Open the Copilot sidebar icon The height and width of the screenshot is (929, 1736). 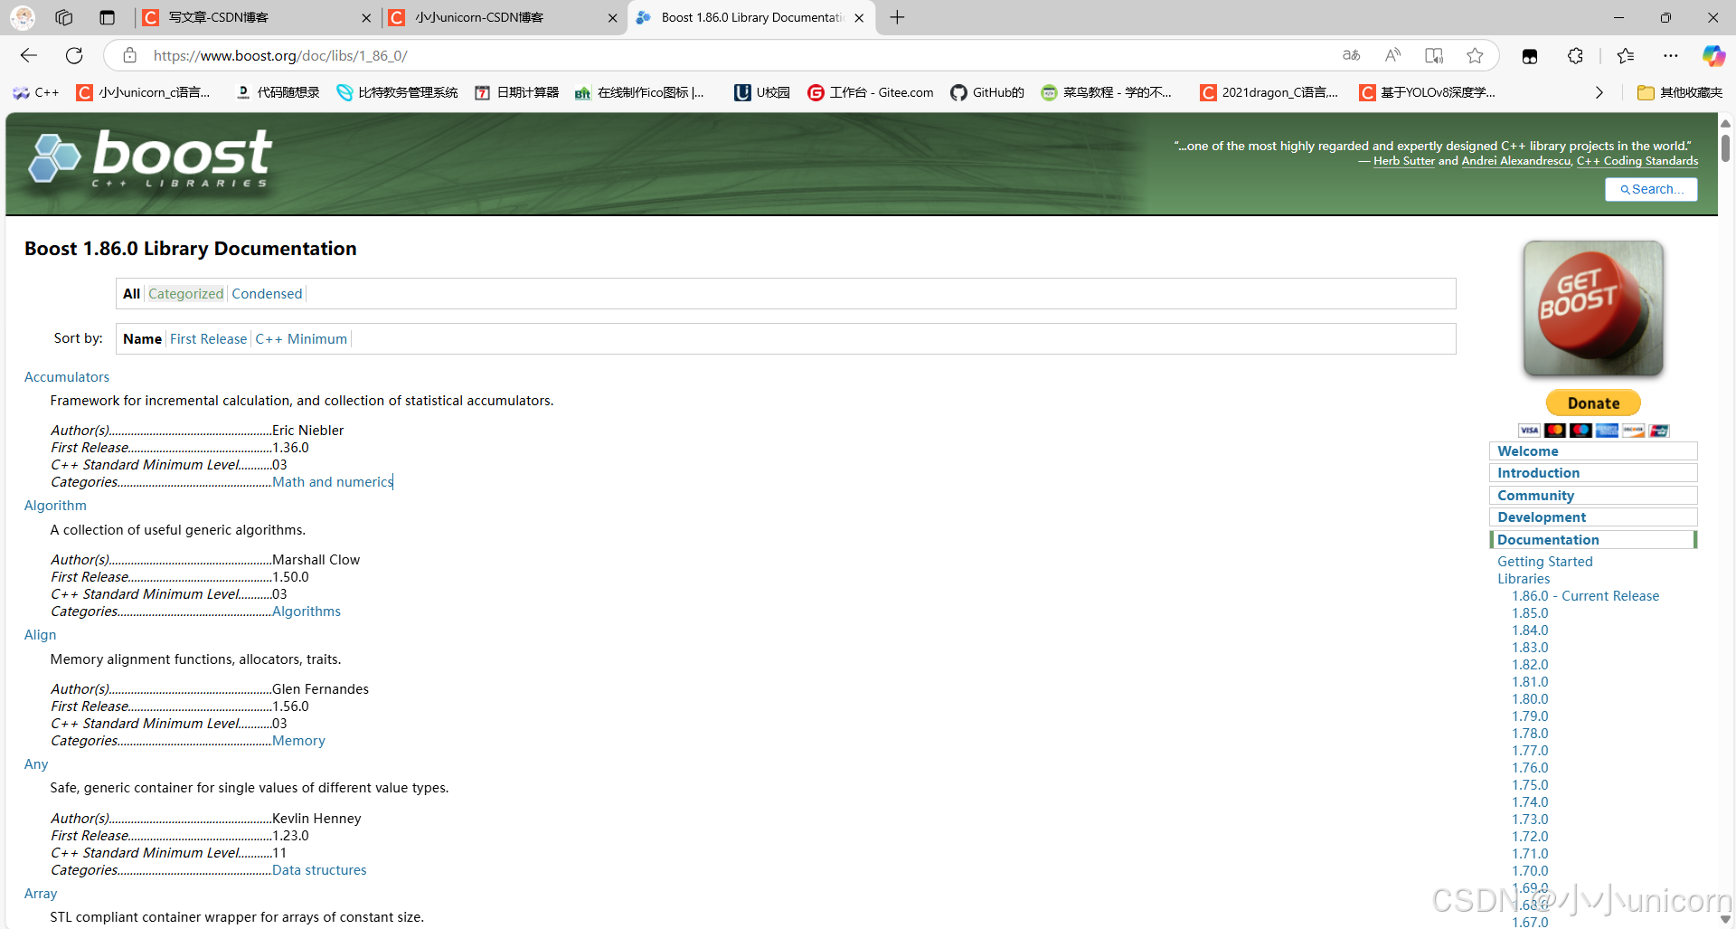(1713, 55)
